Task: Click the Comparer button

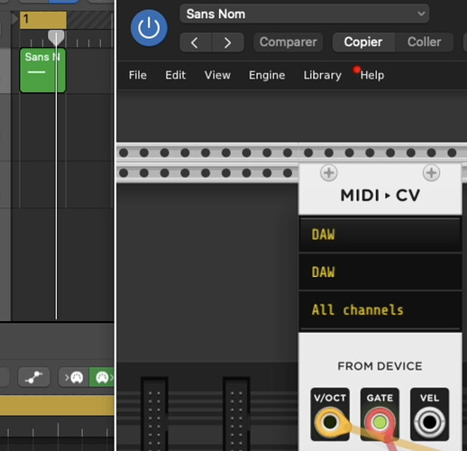Action: tap(288, 42)
